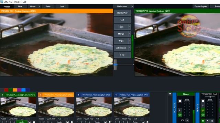
Task: Click the headphones icon under Master
Action: tap(183, 120)
